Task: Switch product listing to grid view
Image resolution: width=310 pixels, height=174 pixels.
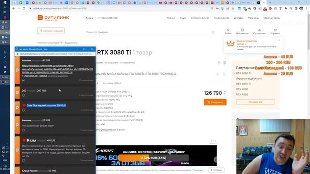Action: 219,62
